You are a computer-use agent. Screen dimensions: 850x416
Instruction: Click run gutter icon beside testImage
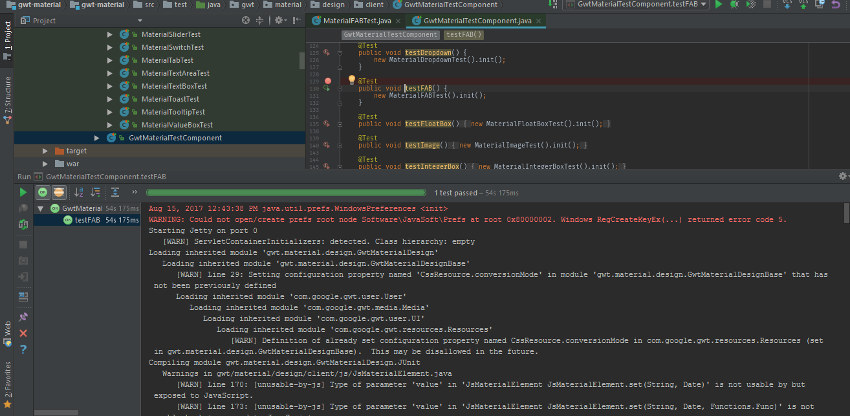327,145
